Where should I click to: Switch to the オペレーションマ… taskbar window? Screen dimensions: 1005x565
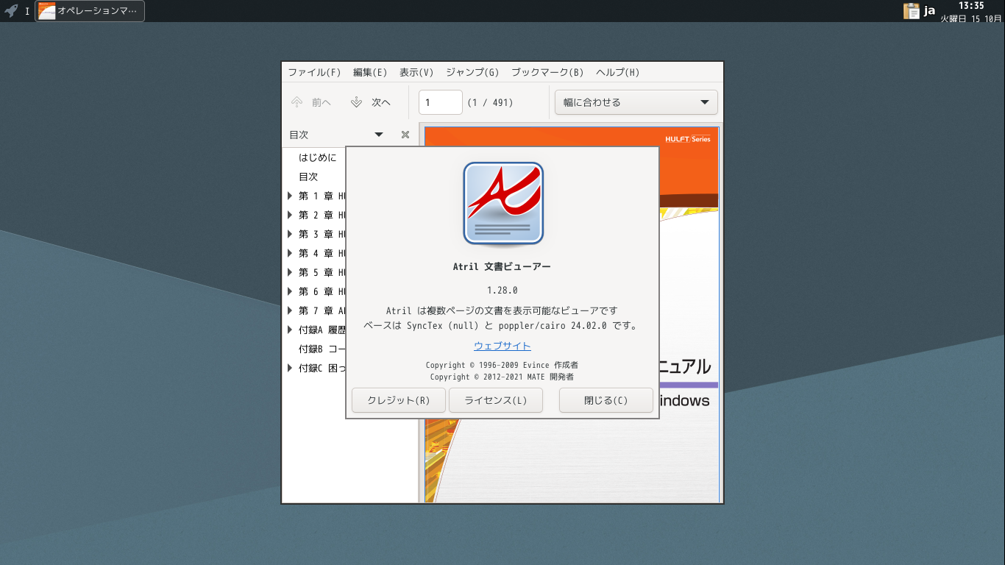click(x=90, y=11)
